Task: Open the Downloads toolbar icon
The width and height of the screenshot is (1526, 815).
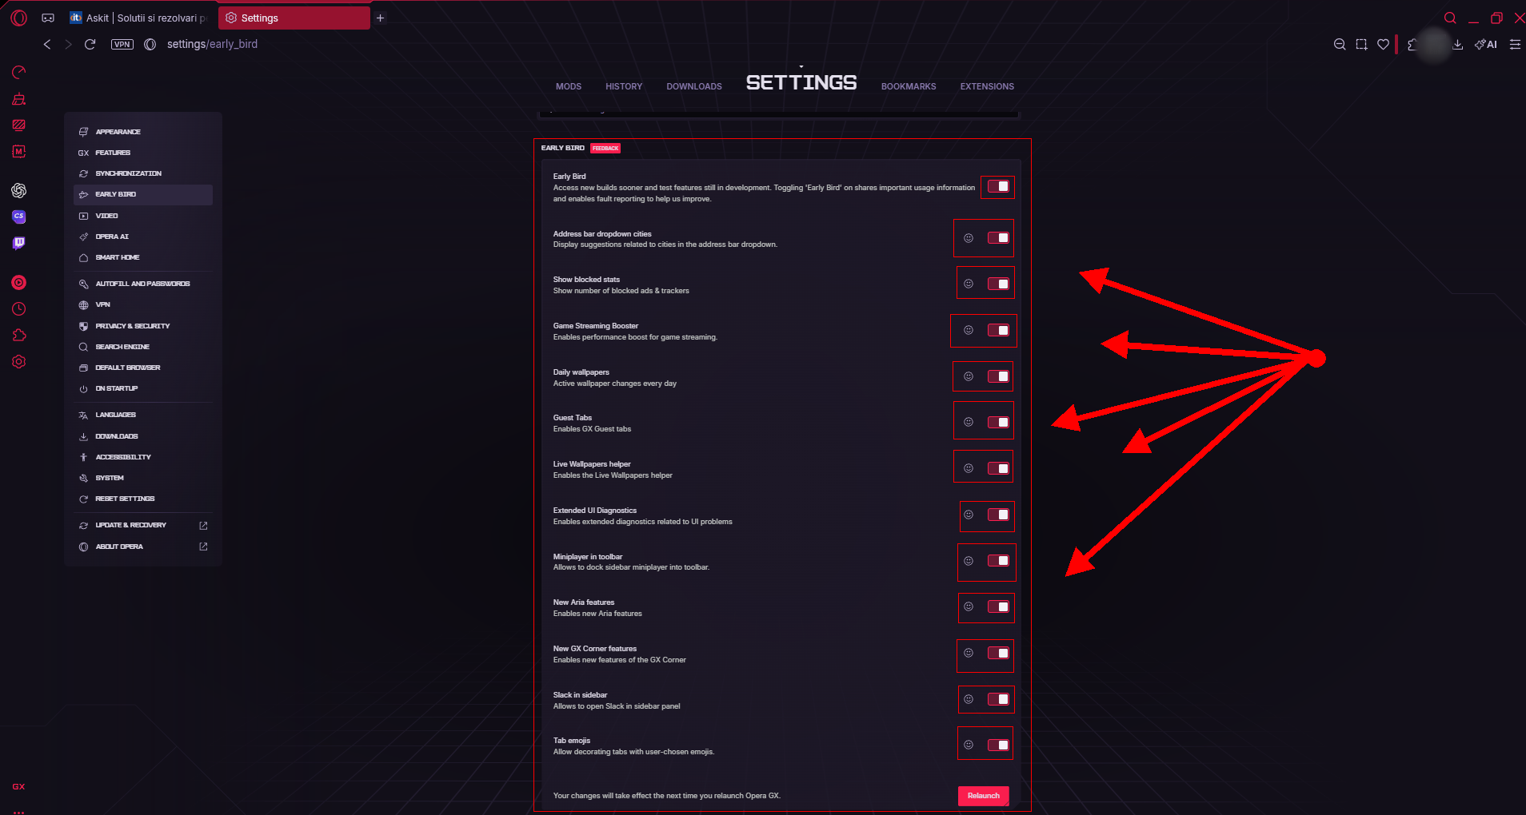Action: 1458,45
